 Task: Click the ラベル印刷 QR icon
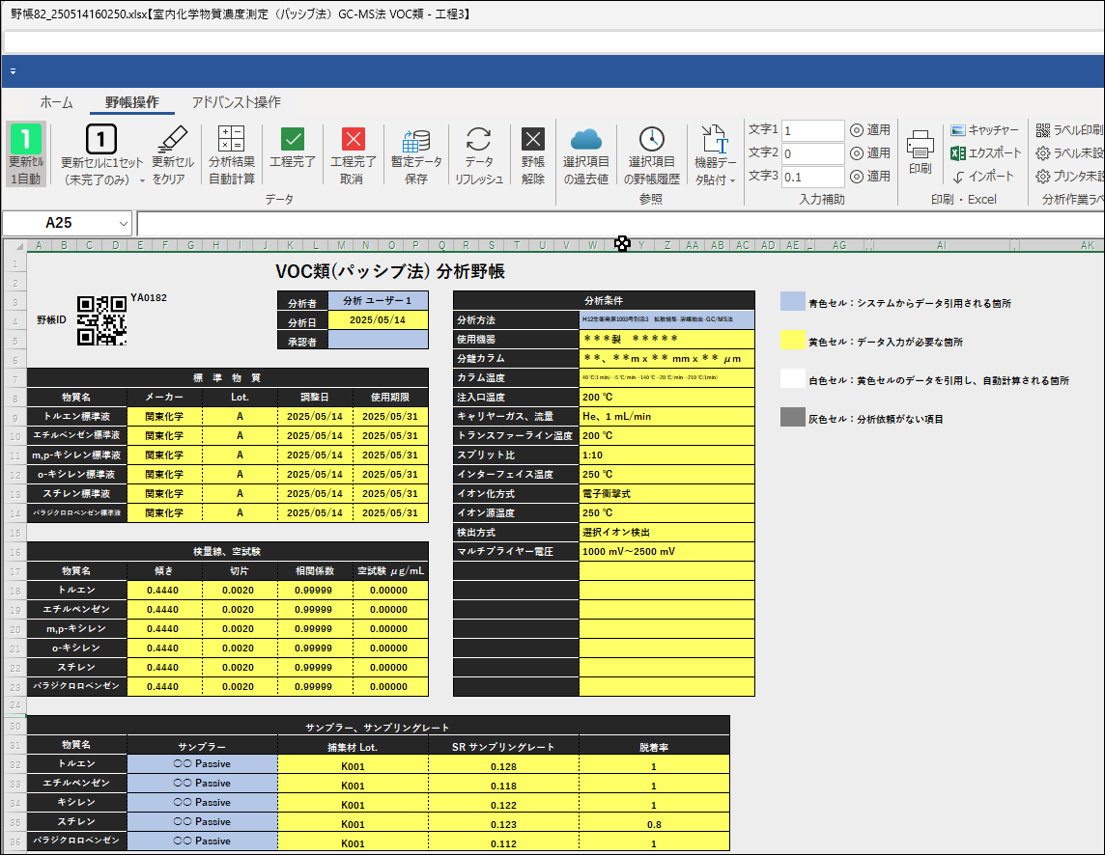tap(1043, 130)
